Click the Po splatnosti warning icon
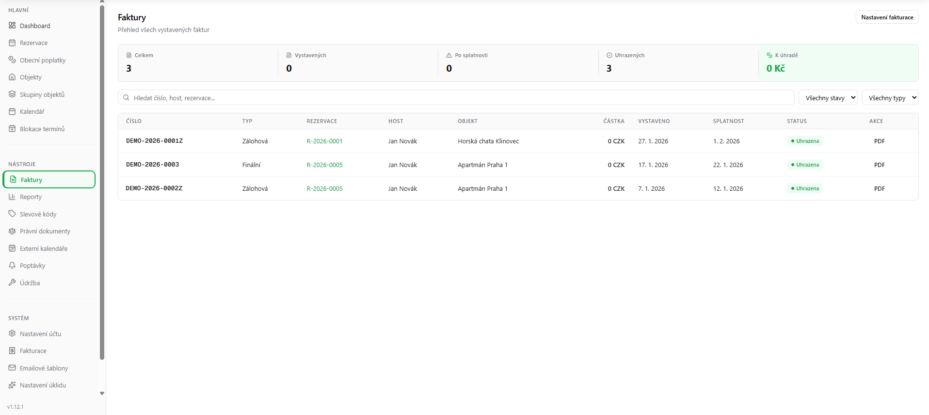Screen dimensions: 929x415 pyautogui.click(x=449, y=55)
